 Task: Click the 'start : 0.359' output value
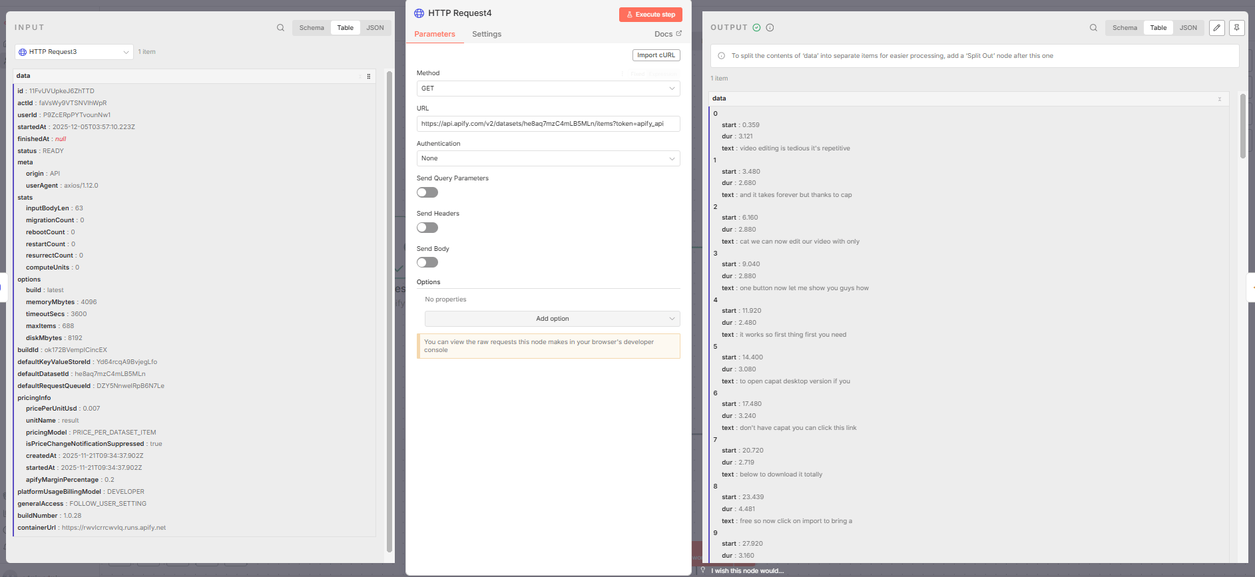[740, 125]
